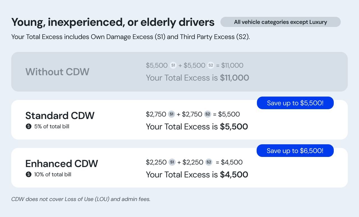Viewport: 359px width, 217px height.
Task: Select the Standard CDW title
Action: pyautogui.click(x=60, y=116)
